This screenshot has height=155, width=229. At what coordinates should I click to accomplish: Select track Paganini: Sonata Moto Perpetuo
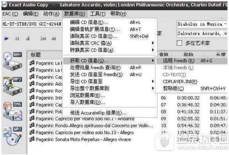[x=83, y=140]
